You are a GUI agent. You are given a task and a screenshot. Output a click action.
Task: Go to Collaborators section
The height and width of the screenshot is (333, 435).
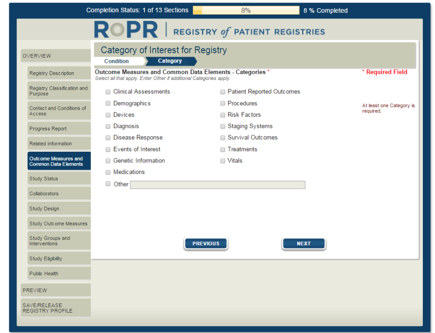(59, 193)
